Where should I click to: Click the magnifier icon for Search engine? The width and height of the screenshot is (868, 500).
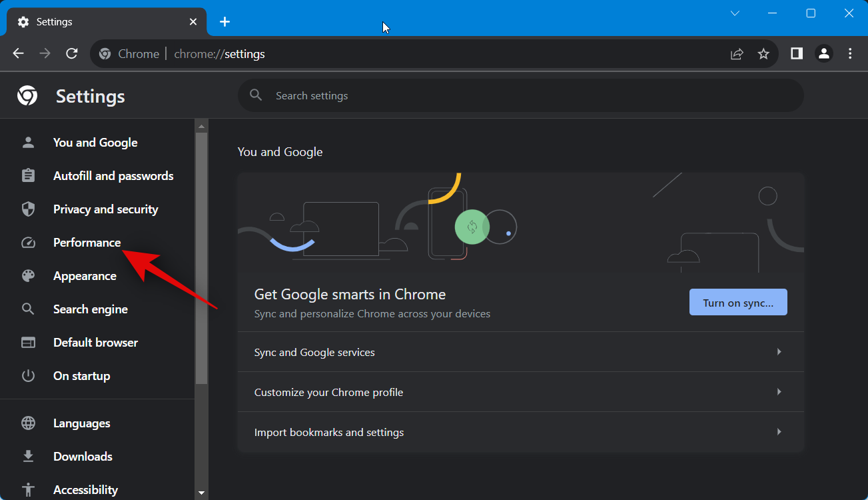[28, 309]
